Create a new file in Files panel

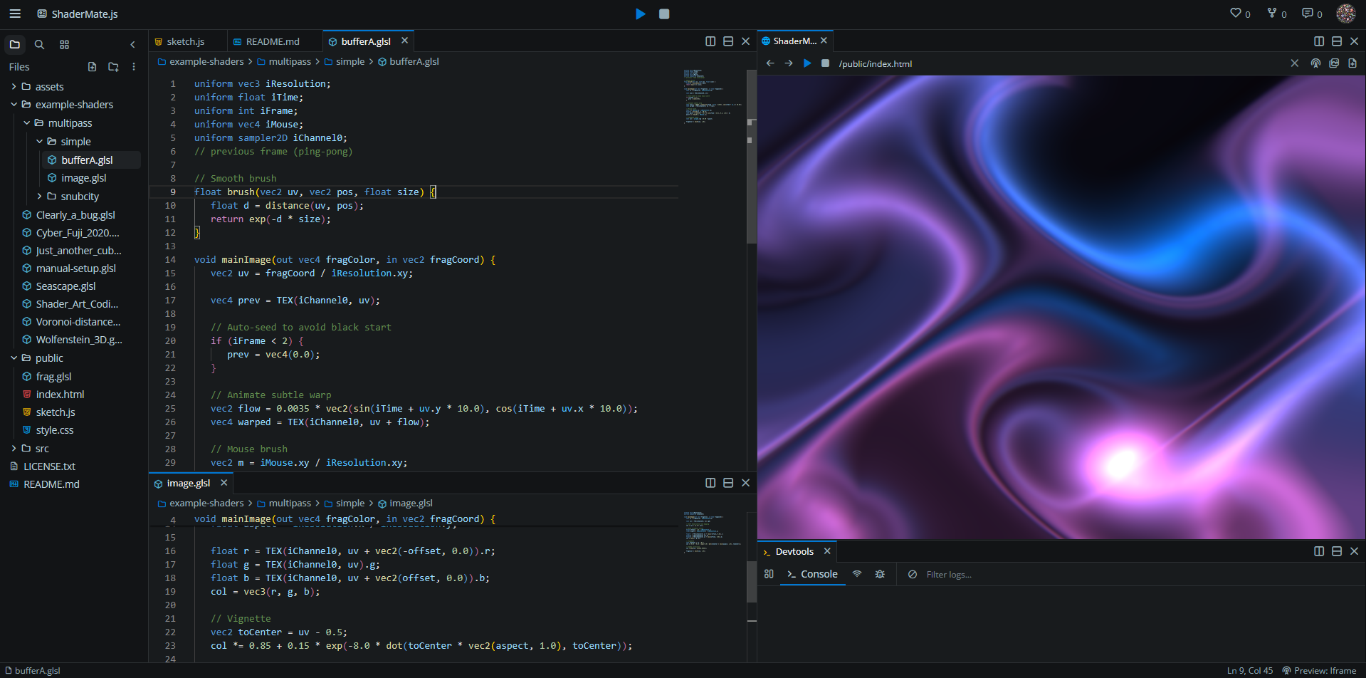click(92, 66)
